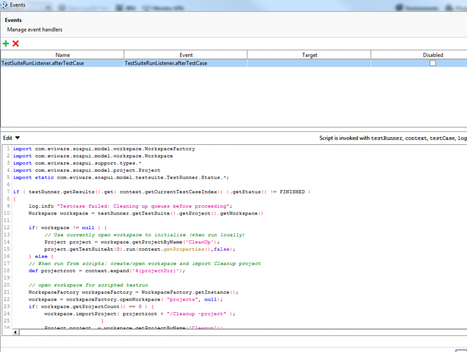Remove selected event handler with red X
Viewport: 467px width, 352px height.
(16, 44)
